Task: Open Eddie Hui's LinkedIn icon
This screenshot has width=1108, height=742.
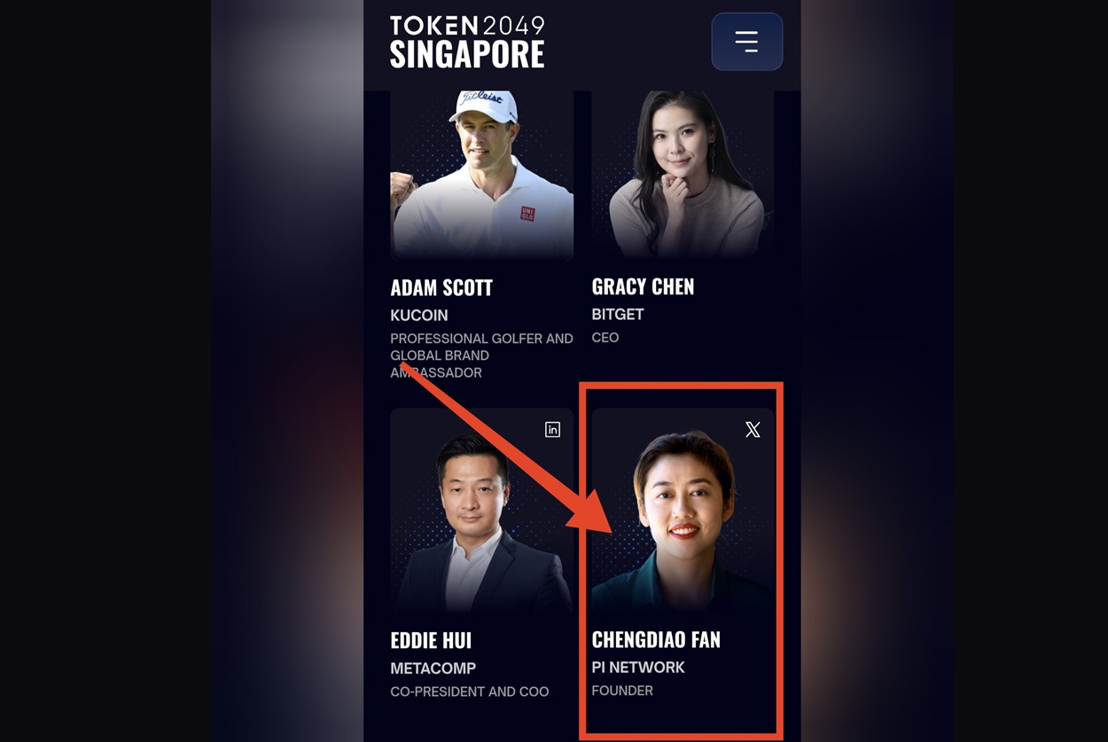Action: [552, 430]
